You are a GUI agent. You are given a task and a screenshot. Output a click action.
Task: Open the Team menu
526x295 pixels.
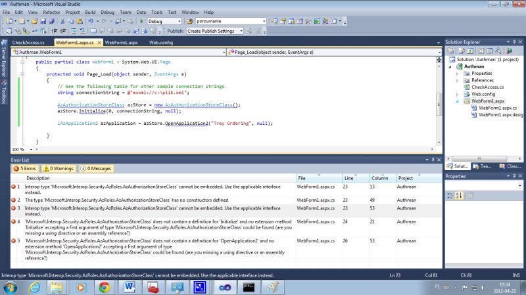click(126, 12)
